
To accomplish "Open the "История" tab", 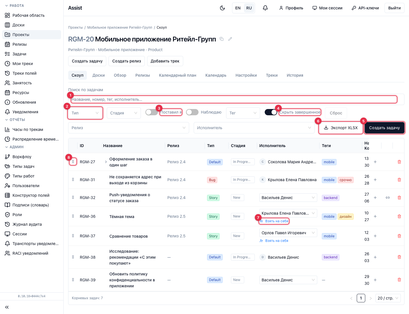I will 295,75.
